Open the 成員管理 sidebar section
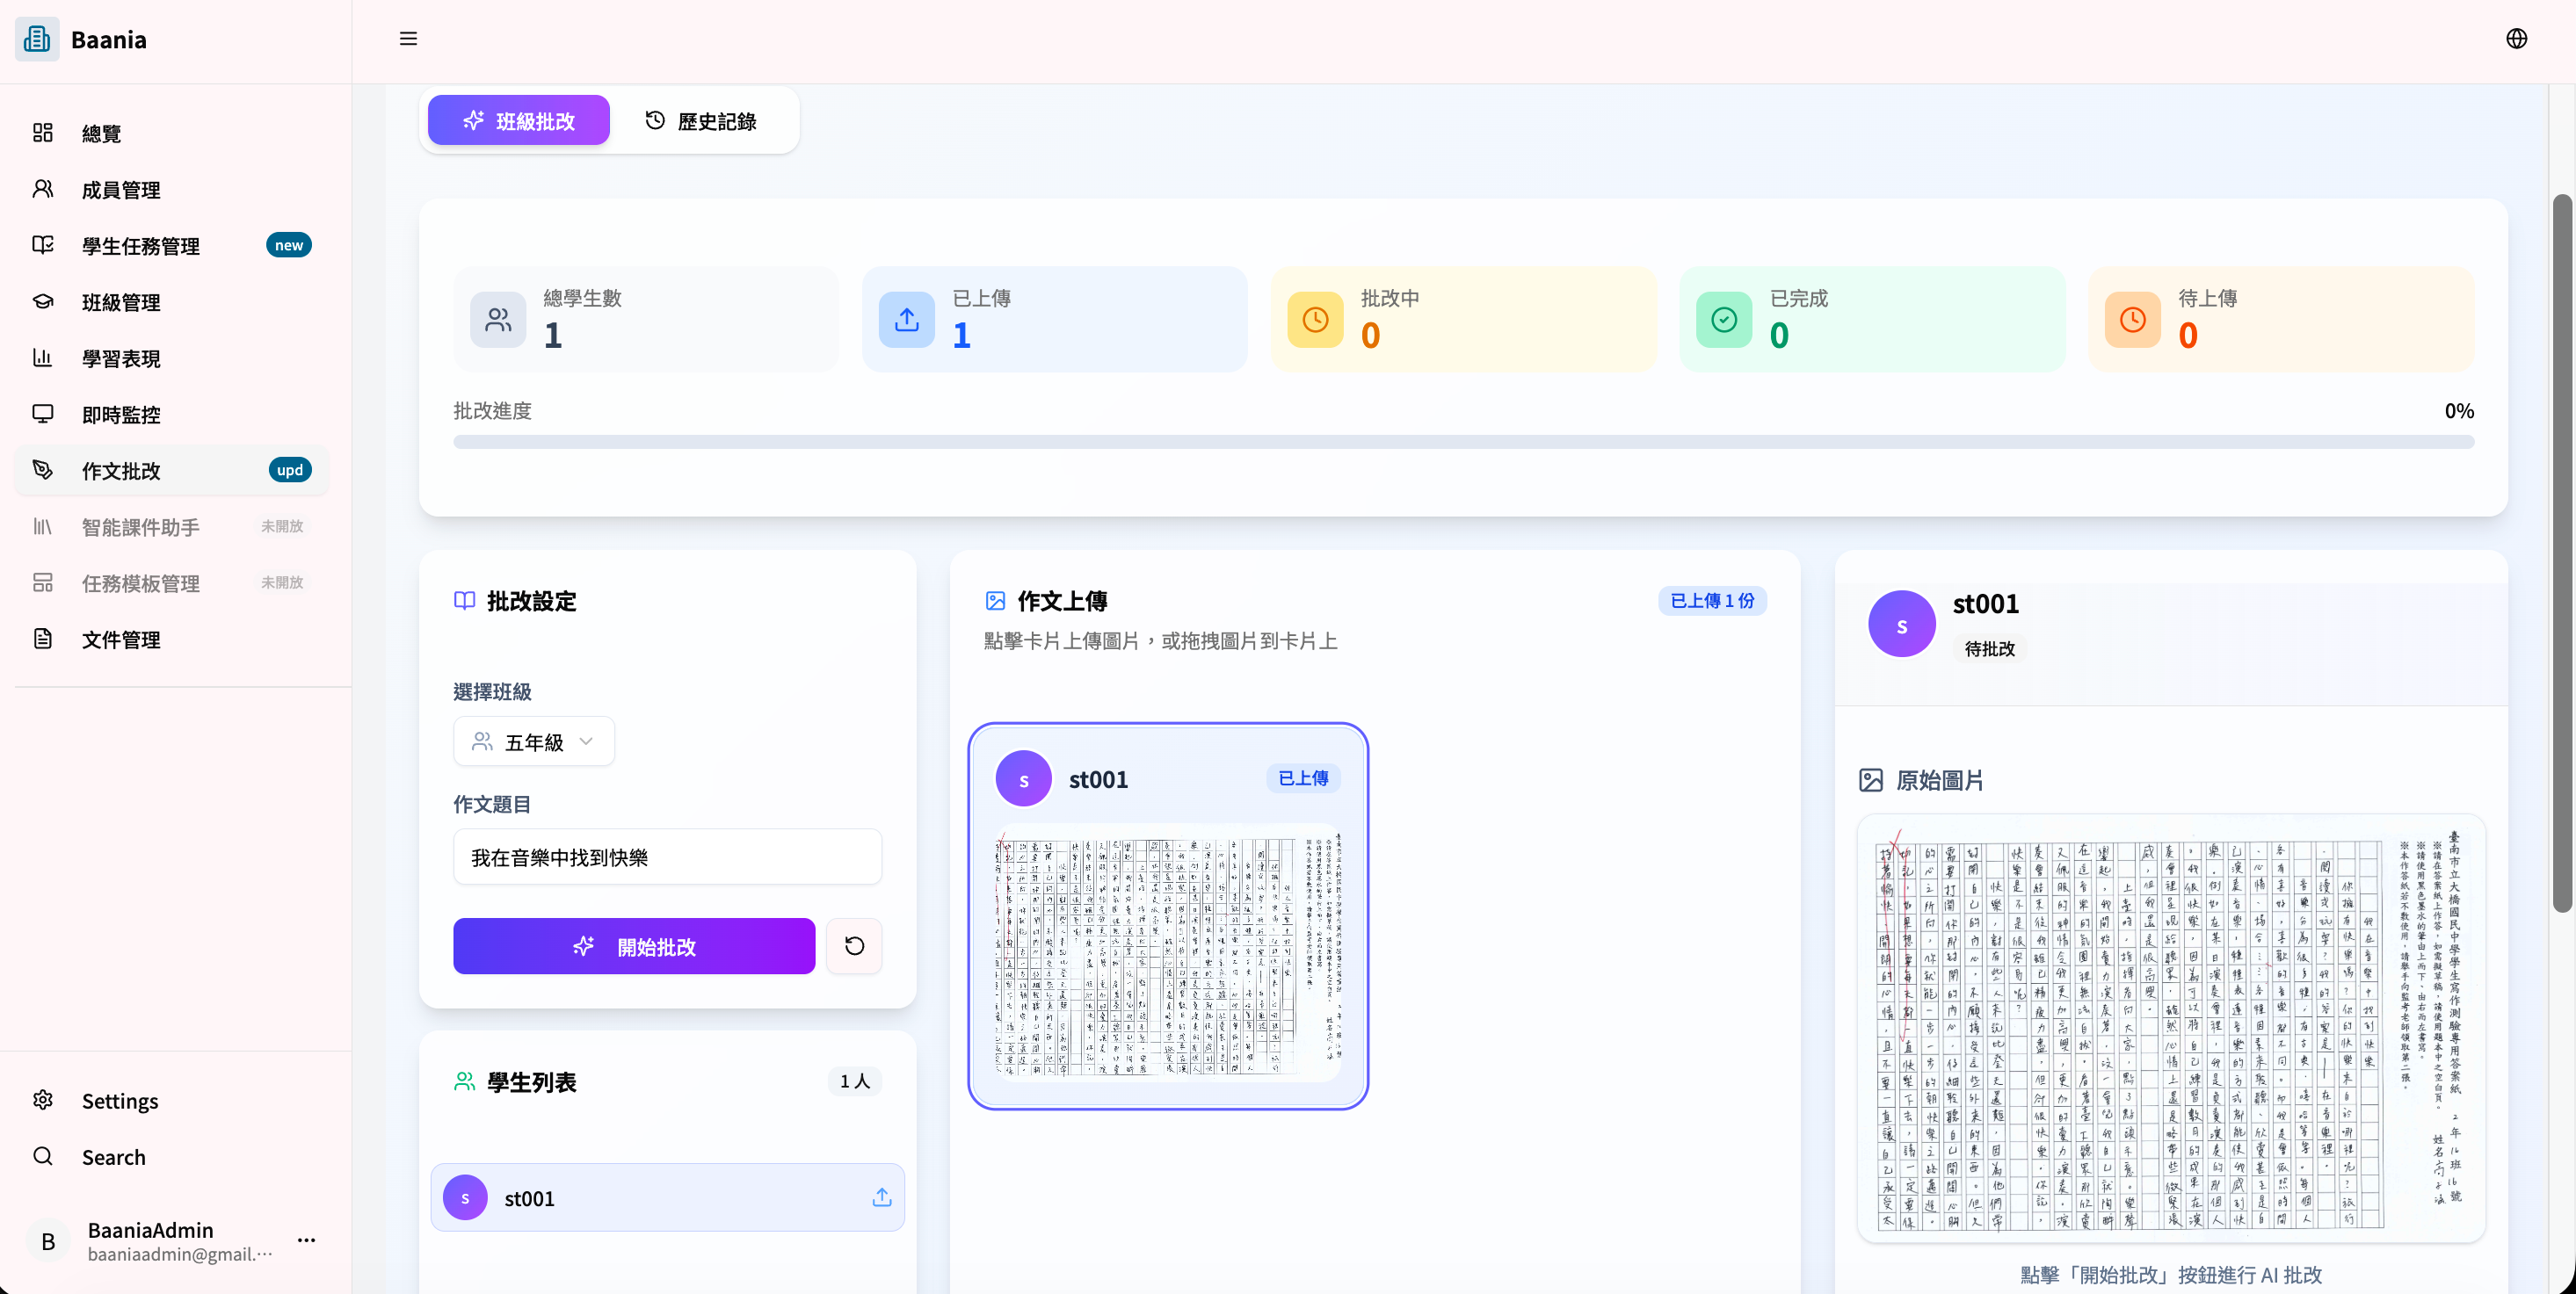The width and height of the screenshot is (2576, 1294). (x=120, y=190)
